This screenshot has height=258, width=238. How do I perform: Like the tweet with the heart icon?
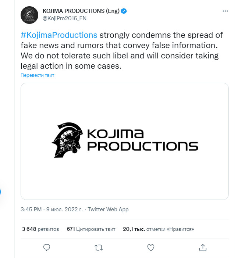(x=150, y=247)
